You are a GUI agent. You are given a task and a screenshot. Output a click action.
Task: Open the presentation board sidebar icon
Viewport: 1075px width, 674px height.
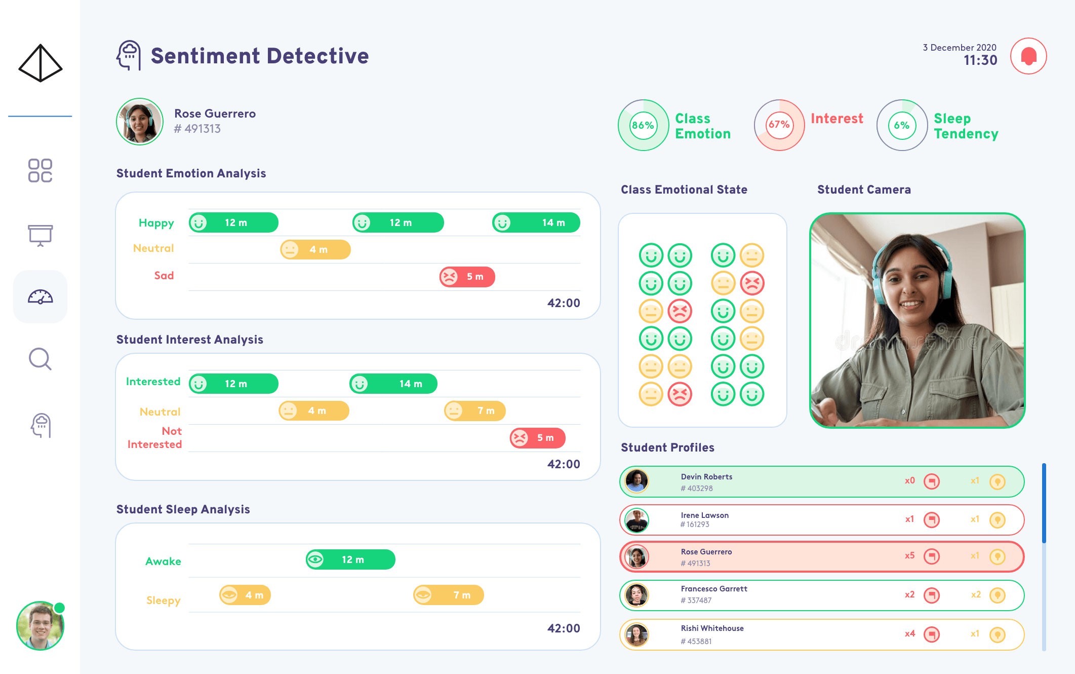[40, 235]
